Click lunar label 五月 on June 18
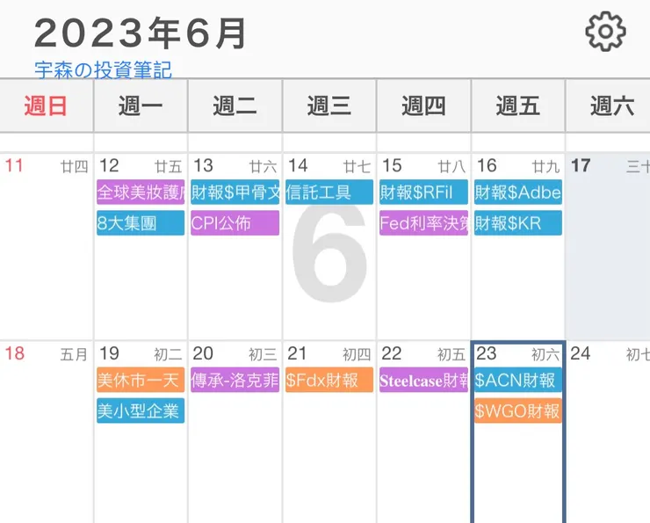The image size is (650, 523). (74, 354)
